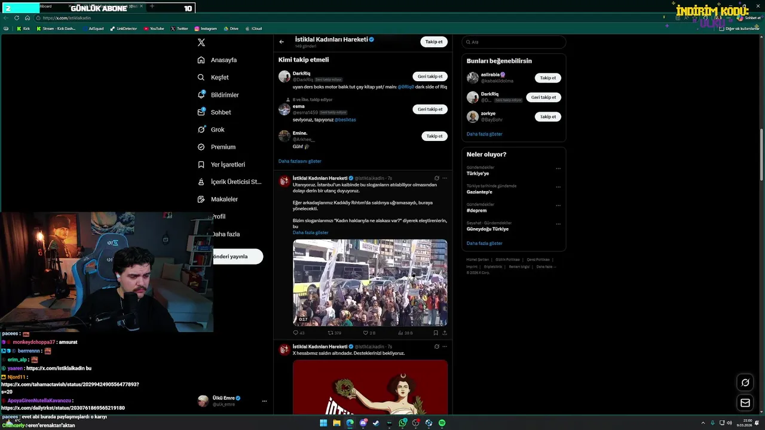
Task: Open Discord from the taskbar
Action: [363, 423]
